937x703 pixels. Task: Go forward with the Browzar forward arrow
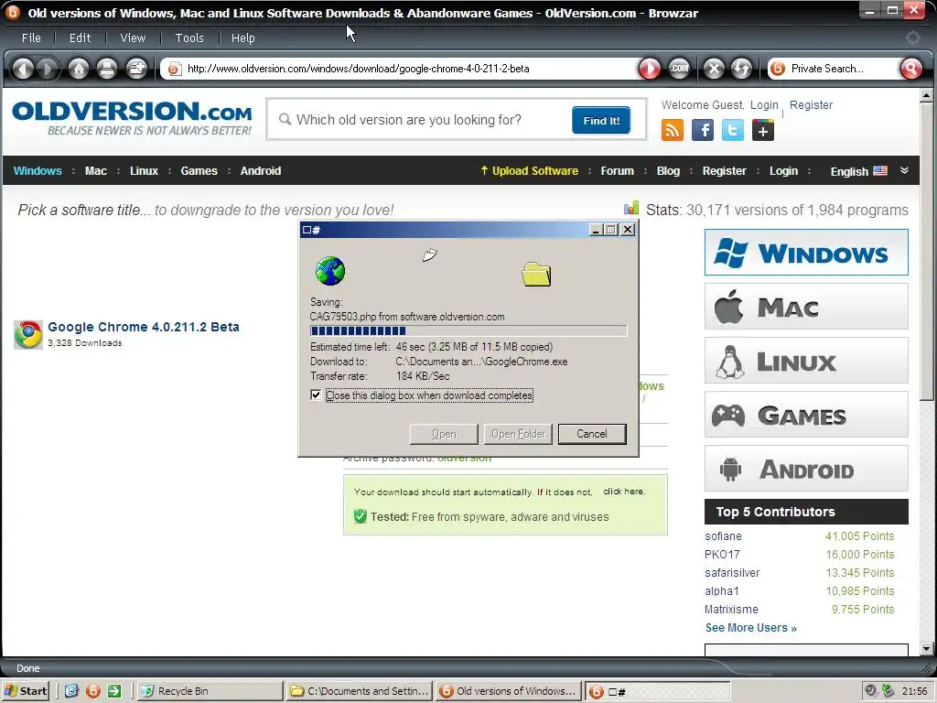click(x=48, y=69)
